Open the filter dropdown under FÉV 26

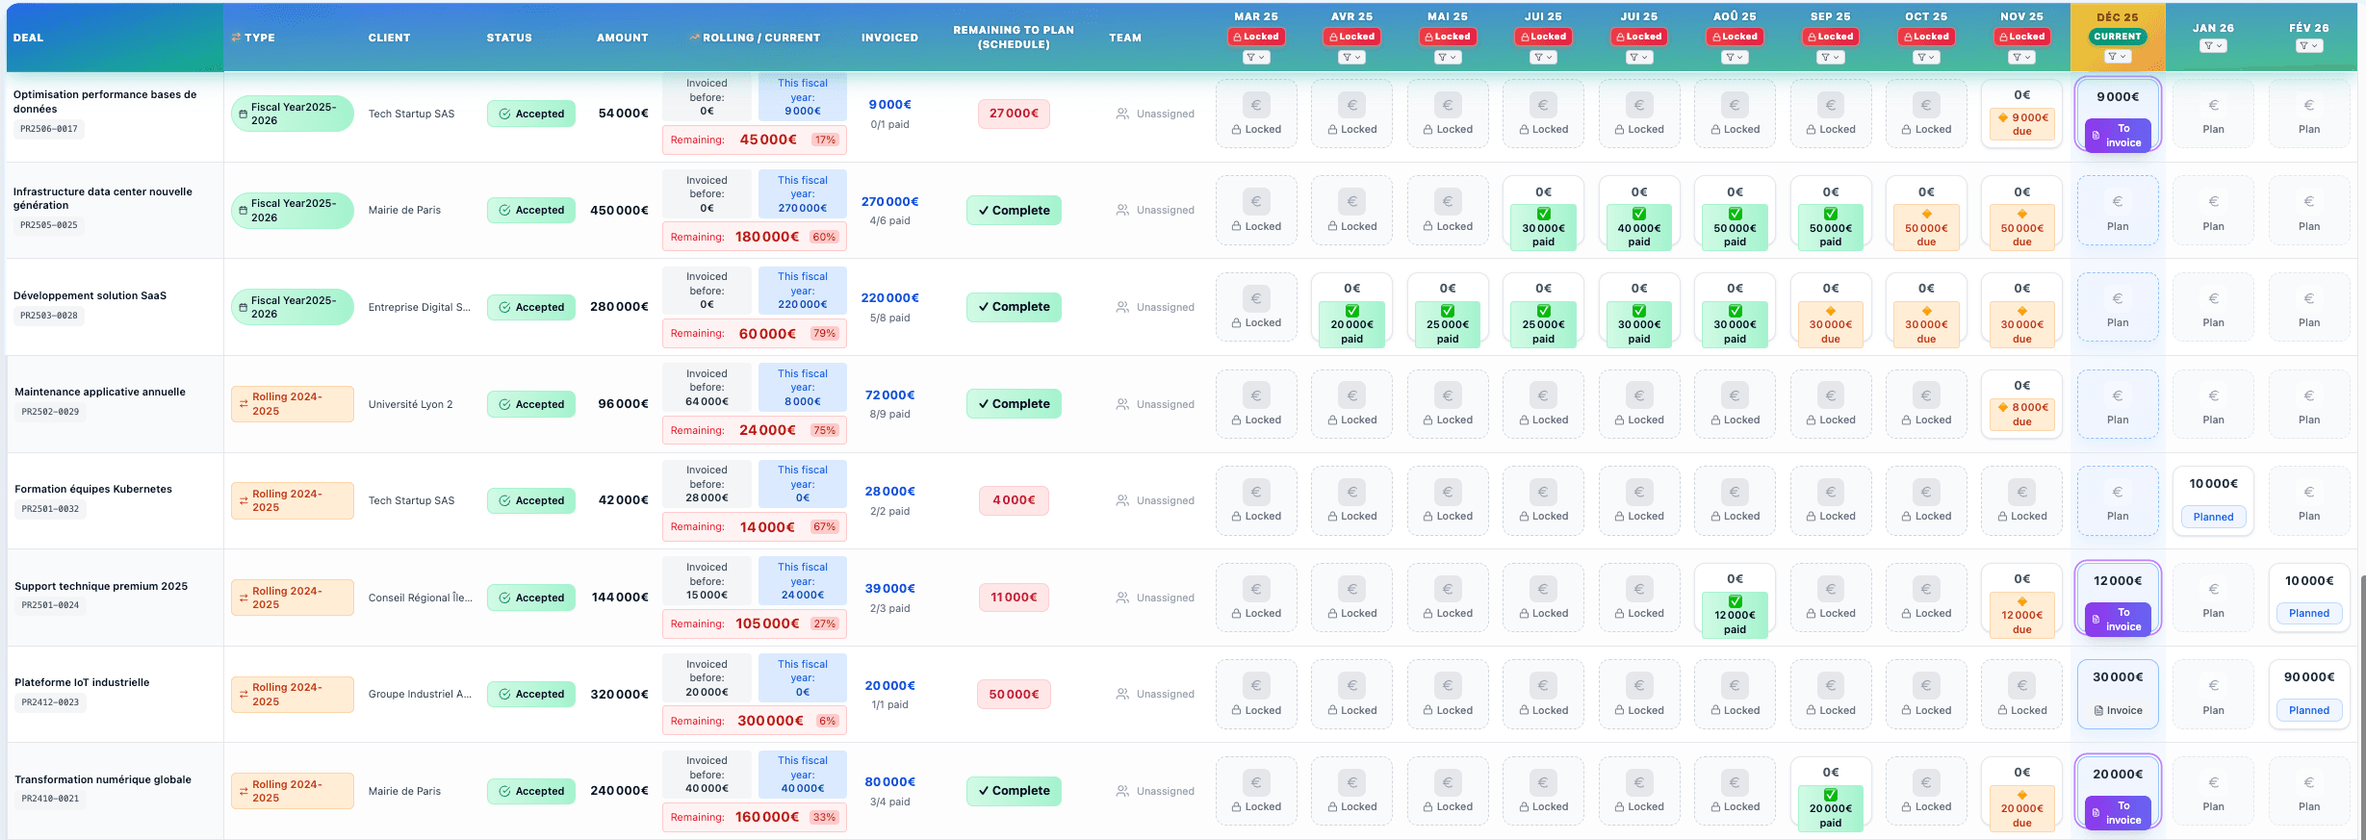pyautogui.click(x=2308, y=46)
